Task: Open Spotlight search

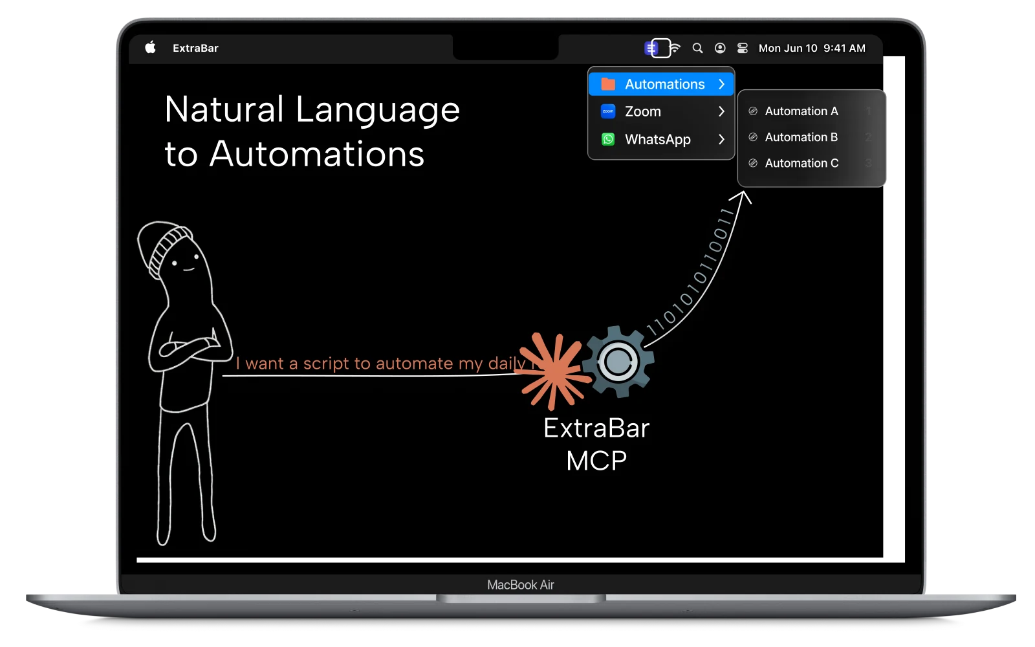Action: coord(697,48)
